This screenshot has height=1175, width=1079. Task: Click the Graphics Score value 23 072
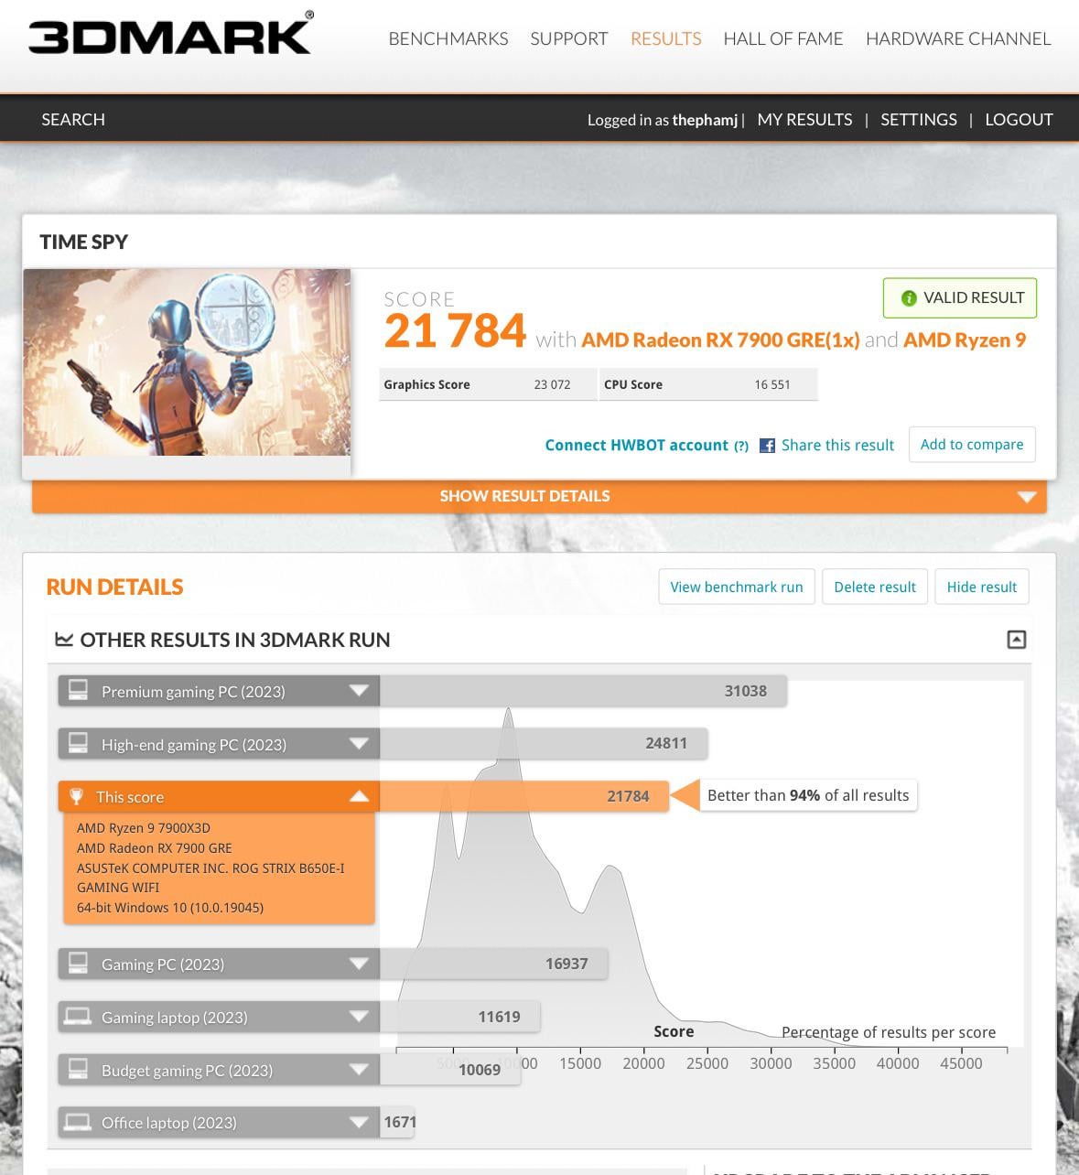point(552,384)
